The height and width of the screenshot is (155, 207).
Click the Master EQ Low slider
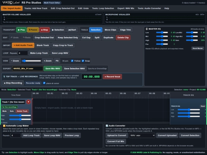pos(162,33)
